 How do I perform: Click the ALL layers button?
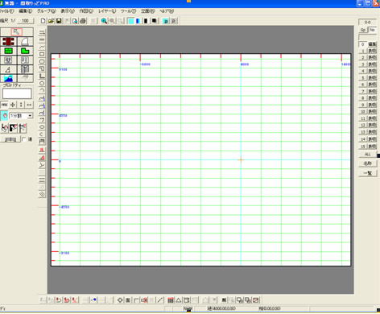click(x=368, y=155)
